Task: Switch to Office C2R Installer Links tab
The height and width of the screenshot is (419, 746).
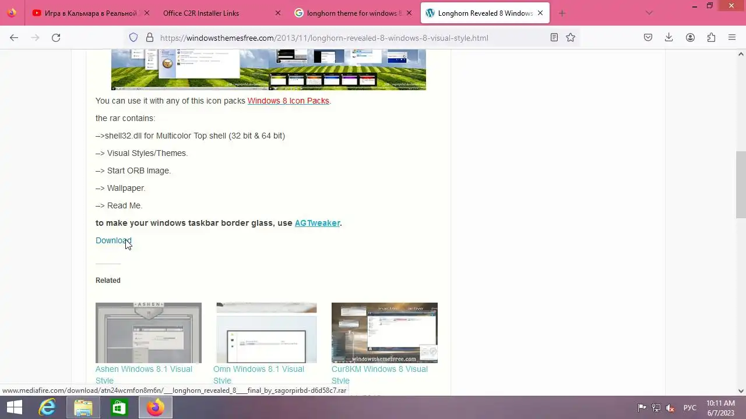Action: [221, 13]
